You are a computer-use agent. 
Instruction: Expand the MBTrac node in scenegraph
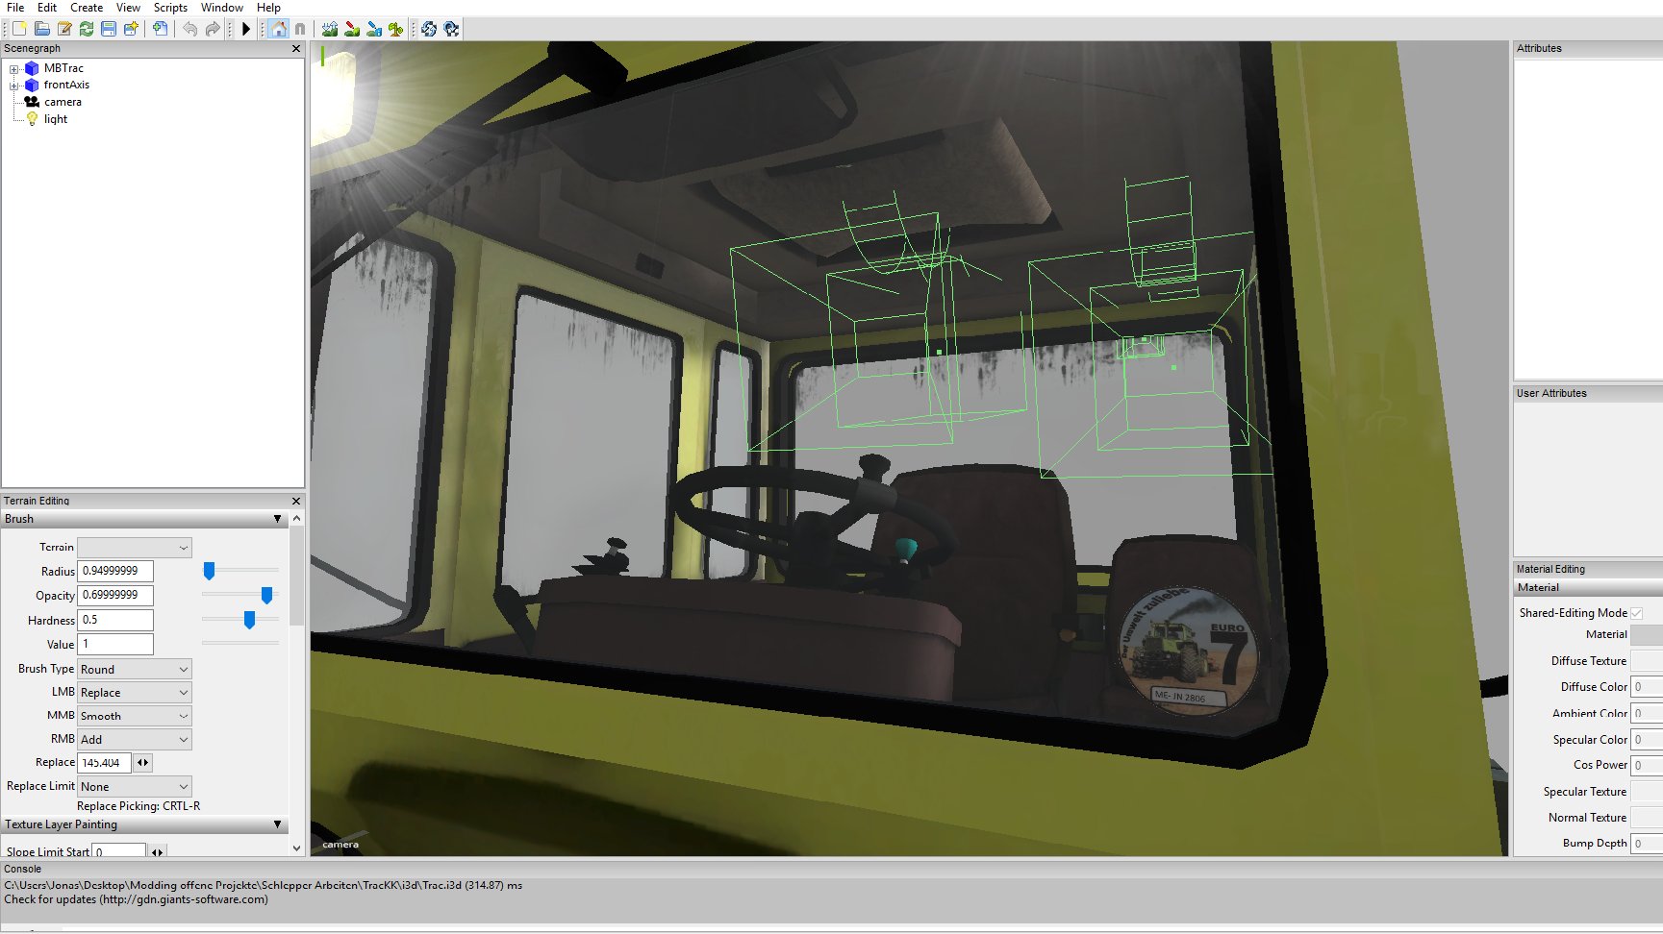(14, 69)
